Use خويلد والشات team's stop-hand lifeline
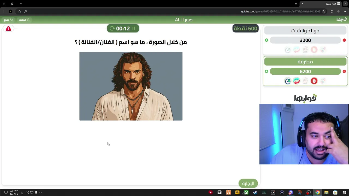This screenshot has width=349, height=196. click(314, 50)
